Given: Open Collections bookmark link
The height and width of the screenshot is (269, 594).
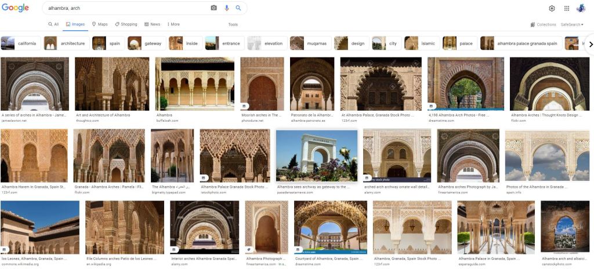Looking at the screenshot, I should coord(543,24).
